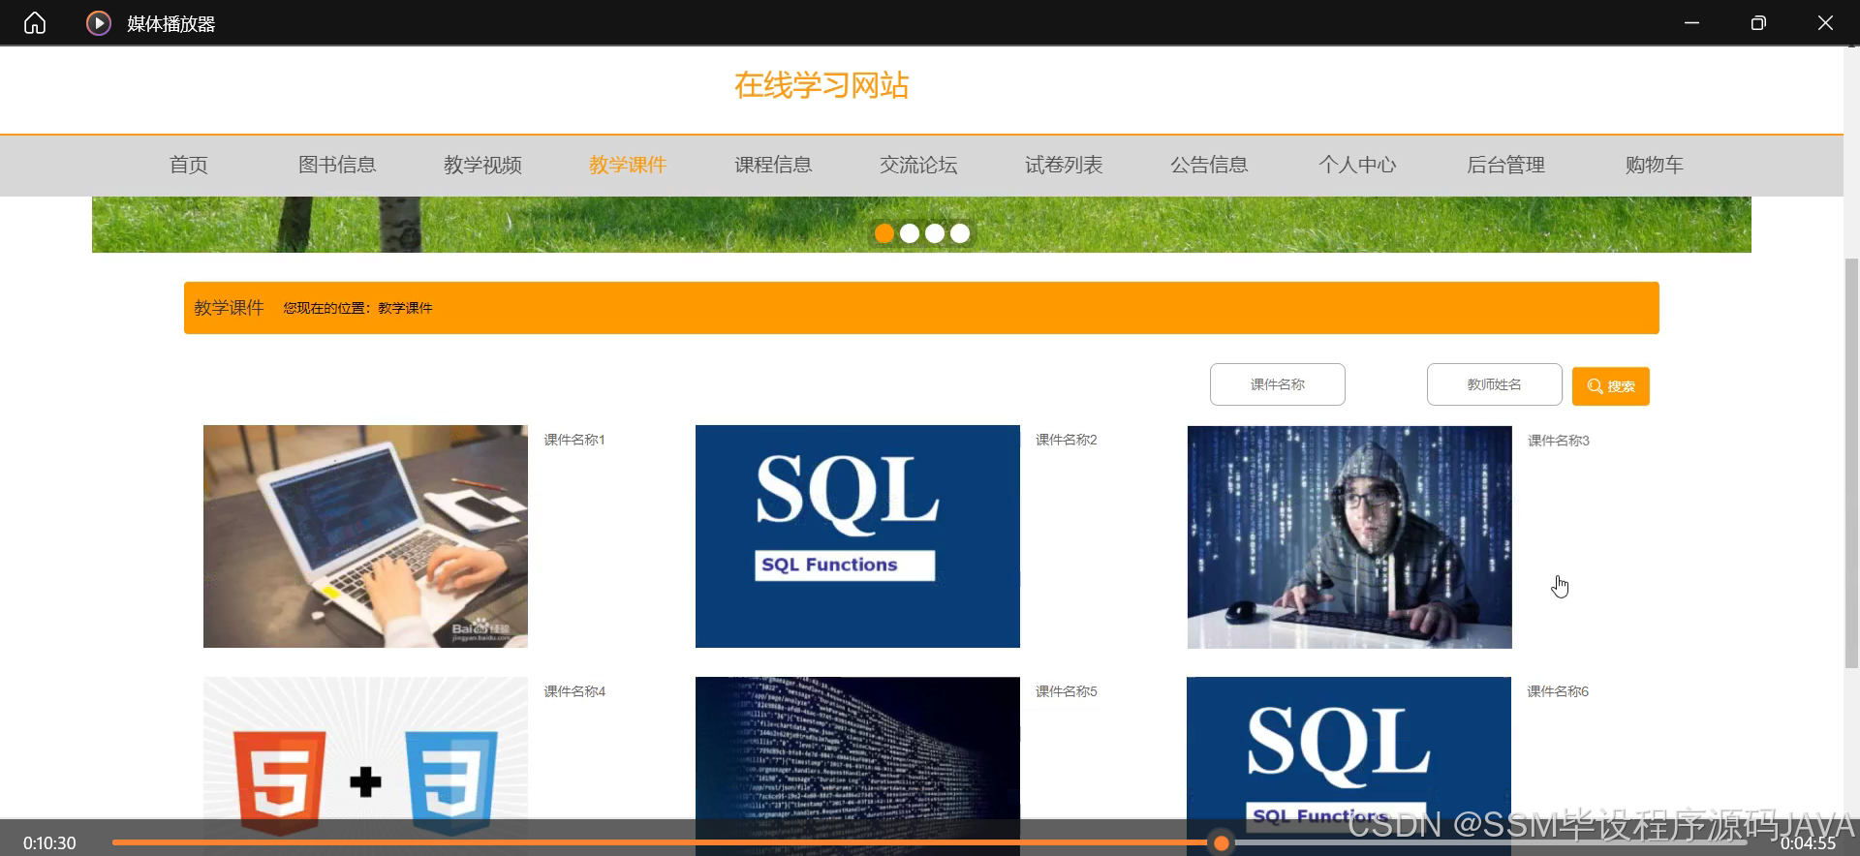The width and height of the screenshot is (1860, 856).
Task: Visit the 交流论坛 nav item
Action: coord(918,165)
